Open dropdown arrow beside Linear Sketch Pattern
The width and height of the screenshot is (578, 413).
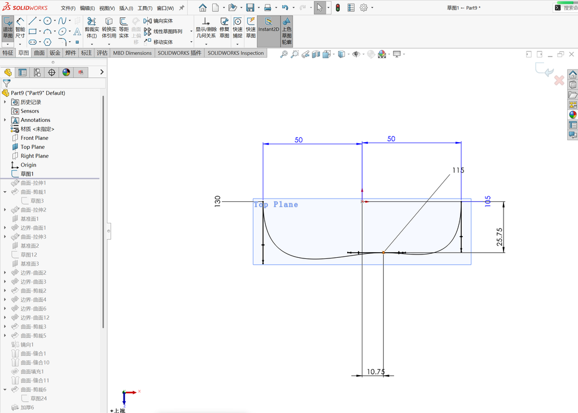[x=191, y=32]
